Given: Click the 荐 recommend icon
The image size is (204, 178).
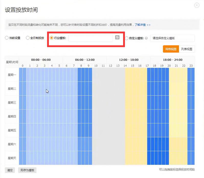Looking at the screenshot, I should (117, 37).
